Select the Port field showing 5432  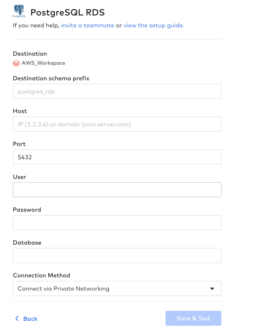tap(117, 157)
